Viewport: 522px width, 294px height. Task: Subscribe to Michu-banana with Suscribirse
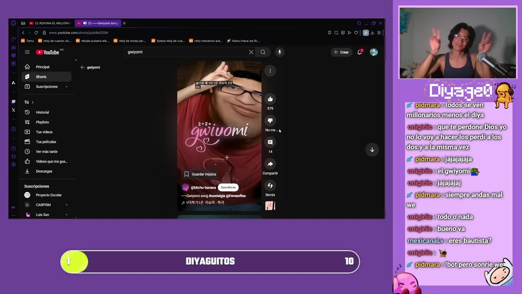tap(228, 187)
